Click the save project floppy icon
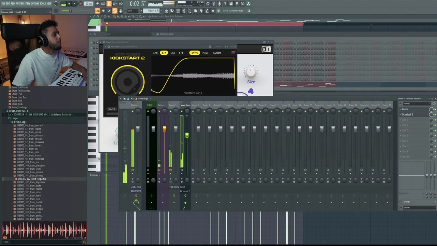 pos(231,3)
